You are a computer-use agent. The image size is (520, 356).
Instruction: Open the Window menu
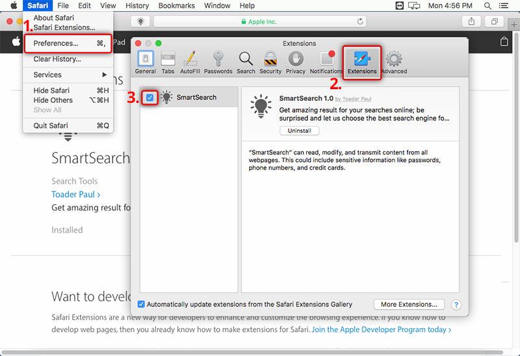(x=217, y=6)
